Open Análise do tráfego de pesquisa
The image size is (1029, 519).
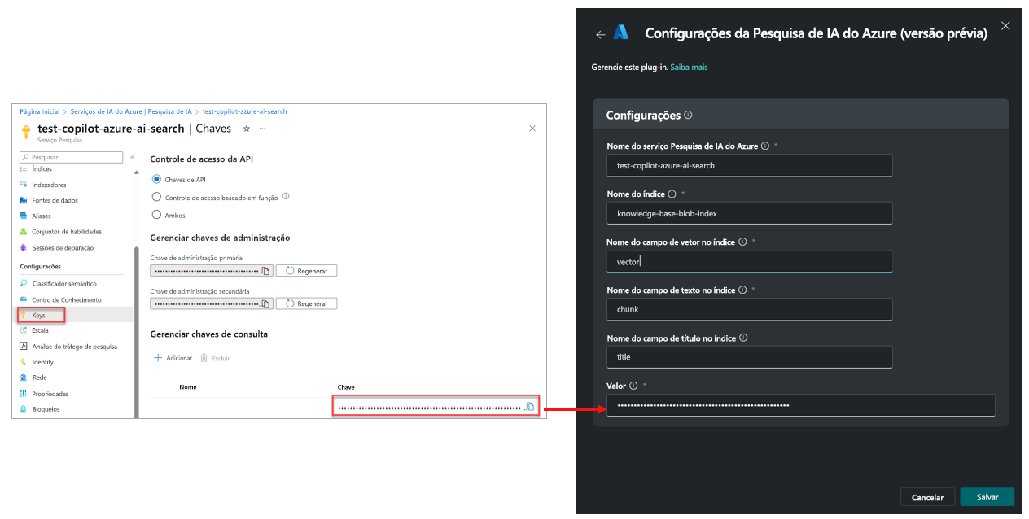(75, 347)
